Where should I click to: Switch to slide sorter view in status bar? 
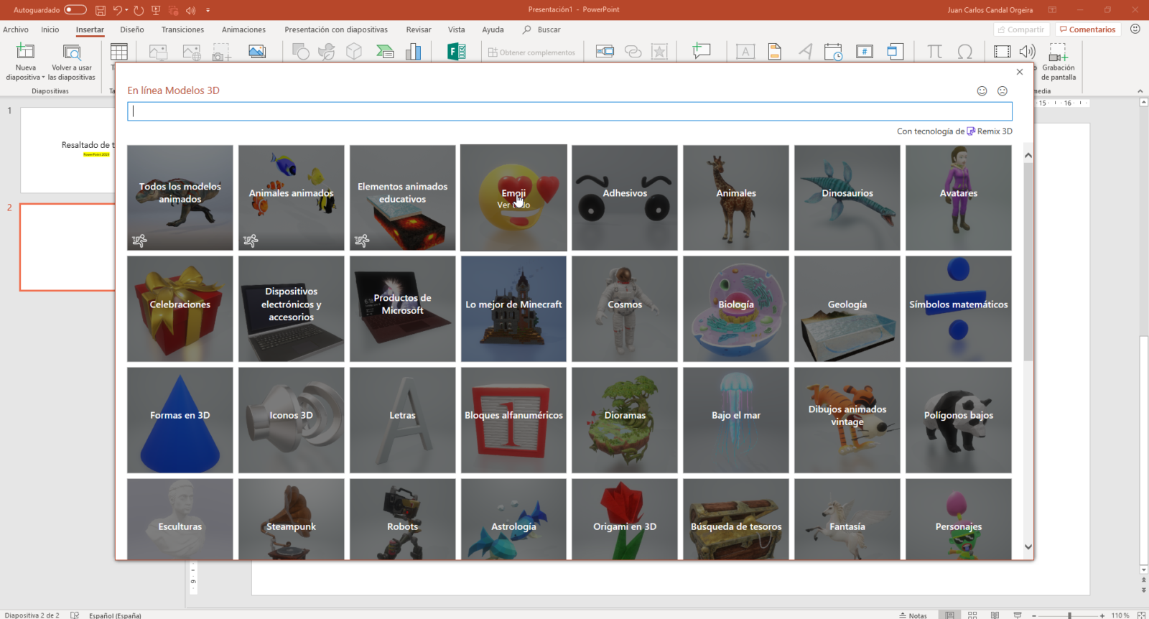pos(972,615)
